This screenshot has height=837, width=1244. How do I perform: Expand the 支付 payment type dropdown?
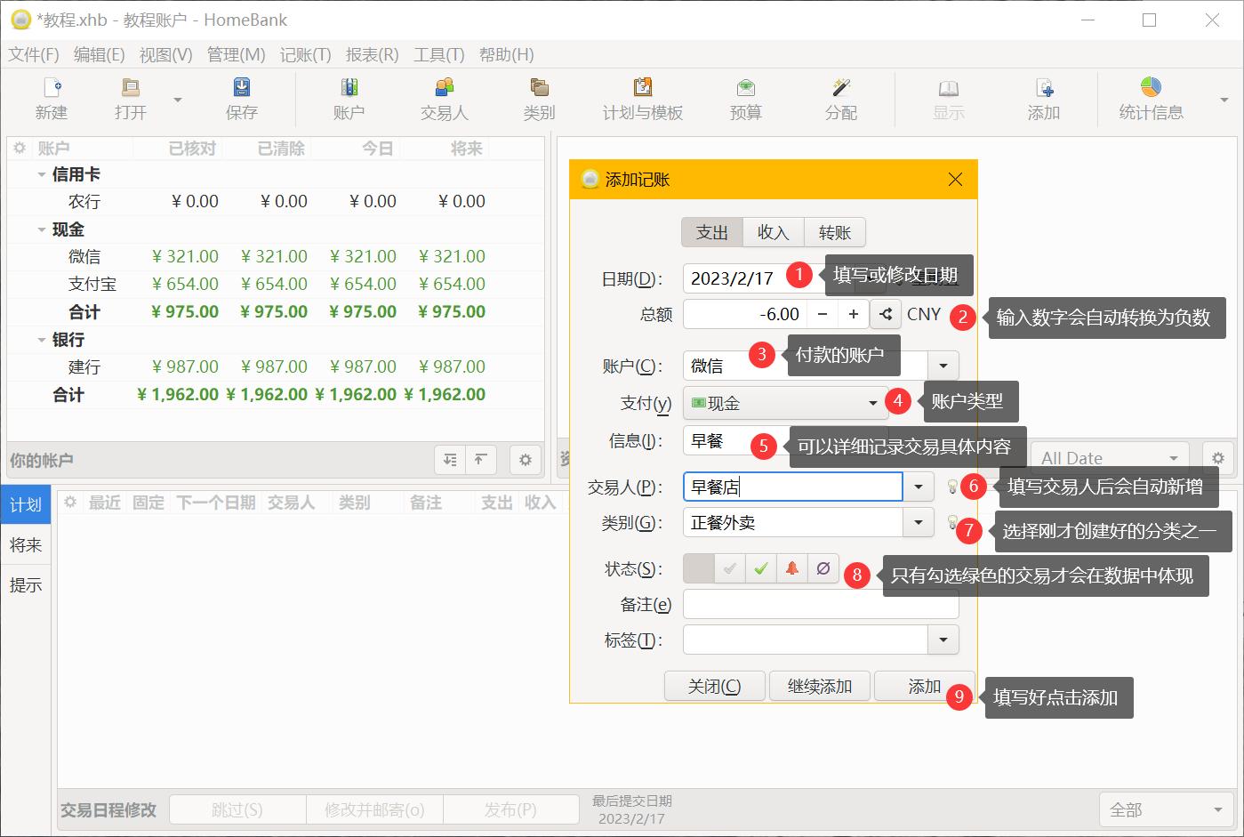872,403
